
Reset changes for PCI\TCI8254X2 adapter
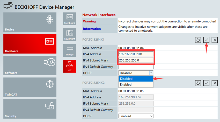click(198, 83)
